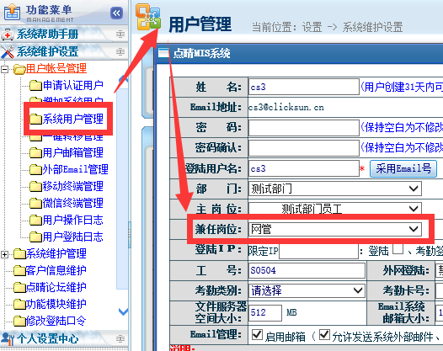Open 用户登陆日志 in the tree
The image size is (443, 351).
[x=73, y=237]
